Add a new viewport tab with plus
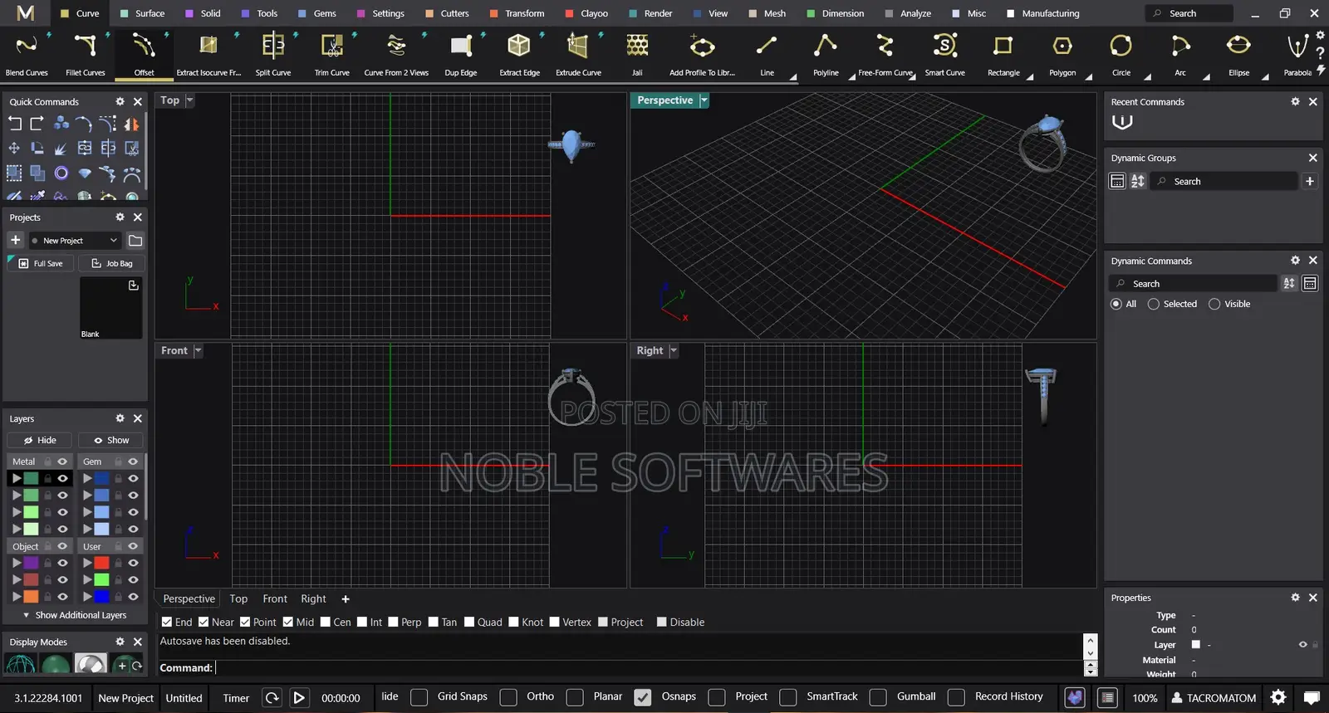The width and height of the screenshot is (1329, 713). [346, 598]
